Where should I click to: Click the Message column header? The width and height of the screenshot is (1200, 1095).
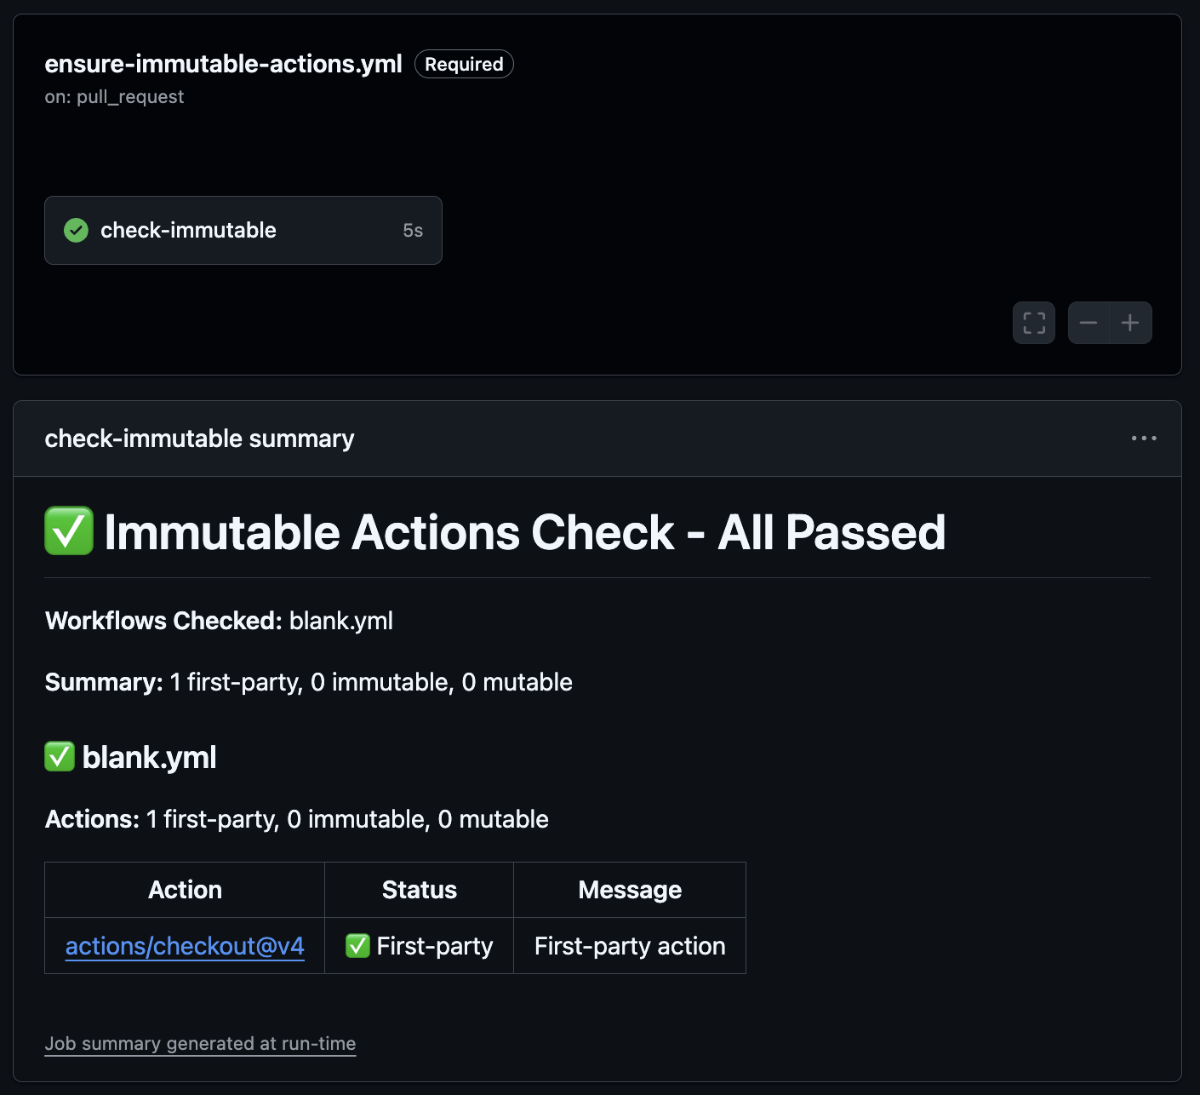pyautogui.click(x=630, y=890)
